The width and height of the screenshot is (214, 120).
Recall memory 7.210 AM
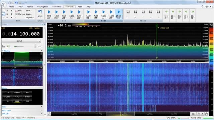pyautogui.click(x=96, y=14)
